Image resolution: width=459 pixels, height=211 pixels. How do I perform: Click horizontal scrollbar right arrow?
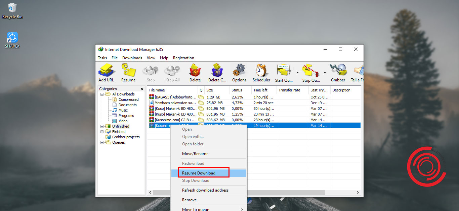tap(358, 193)
